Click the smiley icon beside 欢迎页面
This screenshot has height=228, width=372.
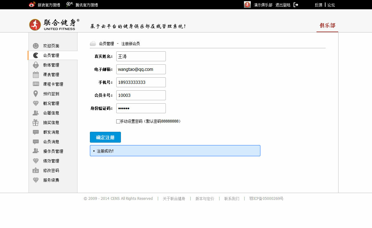click(36, 46)
